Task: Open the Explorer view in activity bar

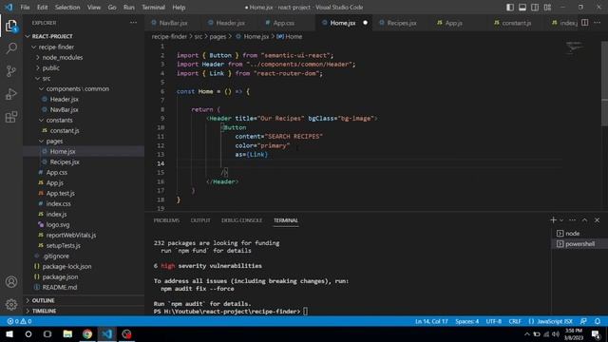Action: pyautogui.click(x=11, y=26)
